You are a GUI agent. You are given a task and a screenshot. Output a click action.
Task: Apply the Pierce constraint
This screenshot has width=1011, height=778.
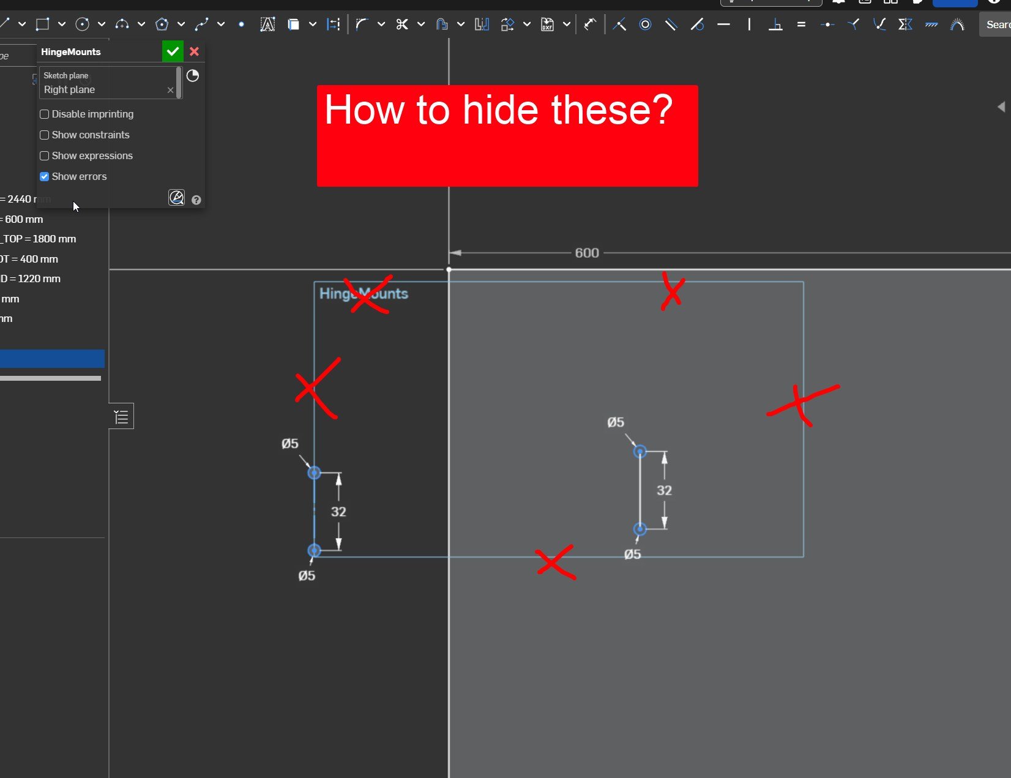[879, 24]
